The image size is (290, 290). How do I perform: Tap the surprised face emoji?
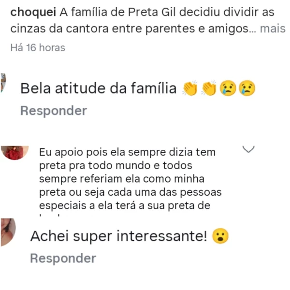point(221,237)
